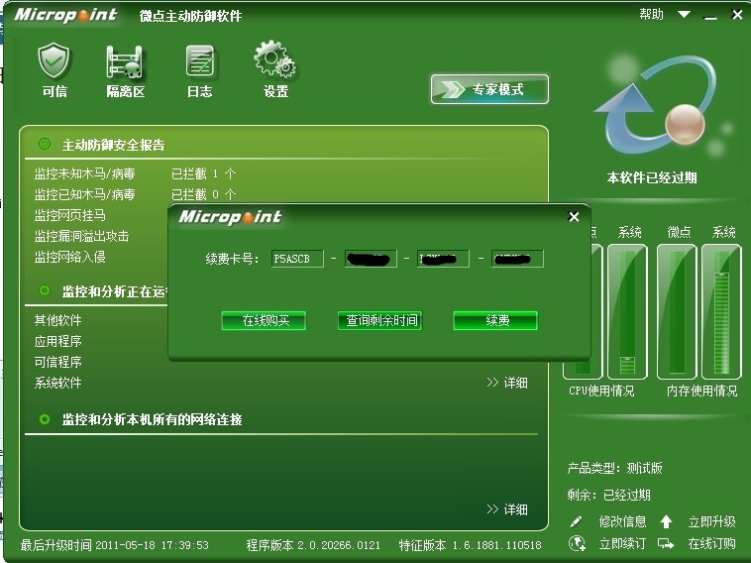Click the first 续费卡号 field with P5ASCB
The width and height of the screenshot is (751, 563).
point(297,259)
